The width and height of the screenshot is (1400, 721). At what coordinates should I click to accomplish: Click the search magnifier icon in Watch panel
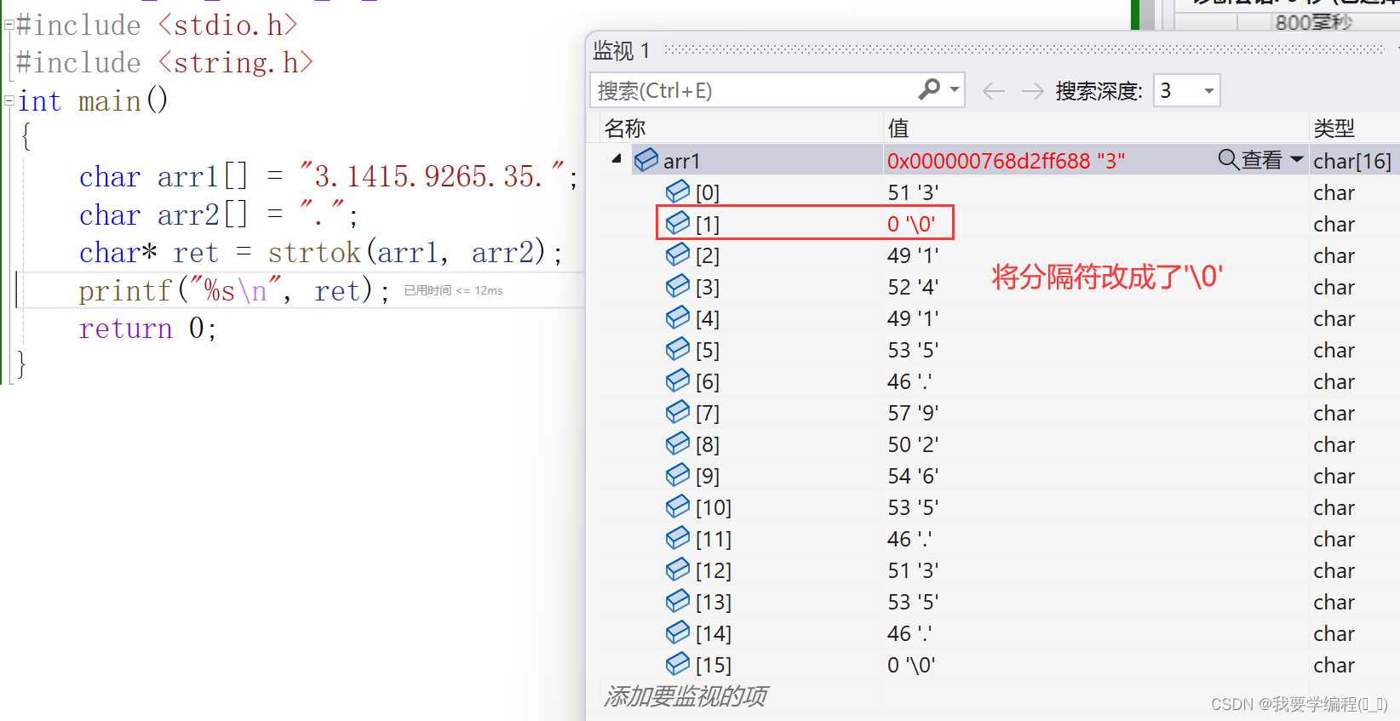(x=929, y=89)
